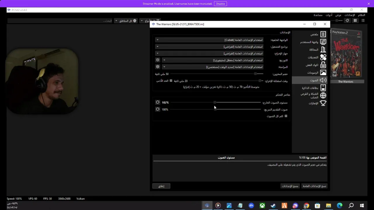Open the Patches (التعديلات) settings page
Screen dimensions: 374x210
click(310, 57)
